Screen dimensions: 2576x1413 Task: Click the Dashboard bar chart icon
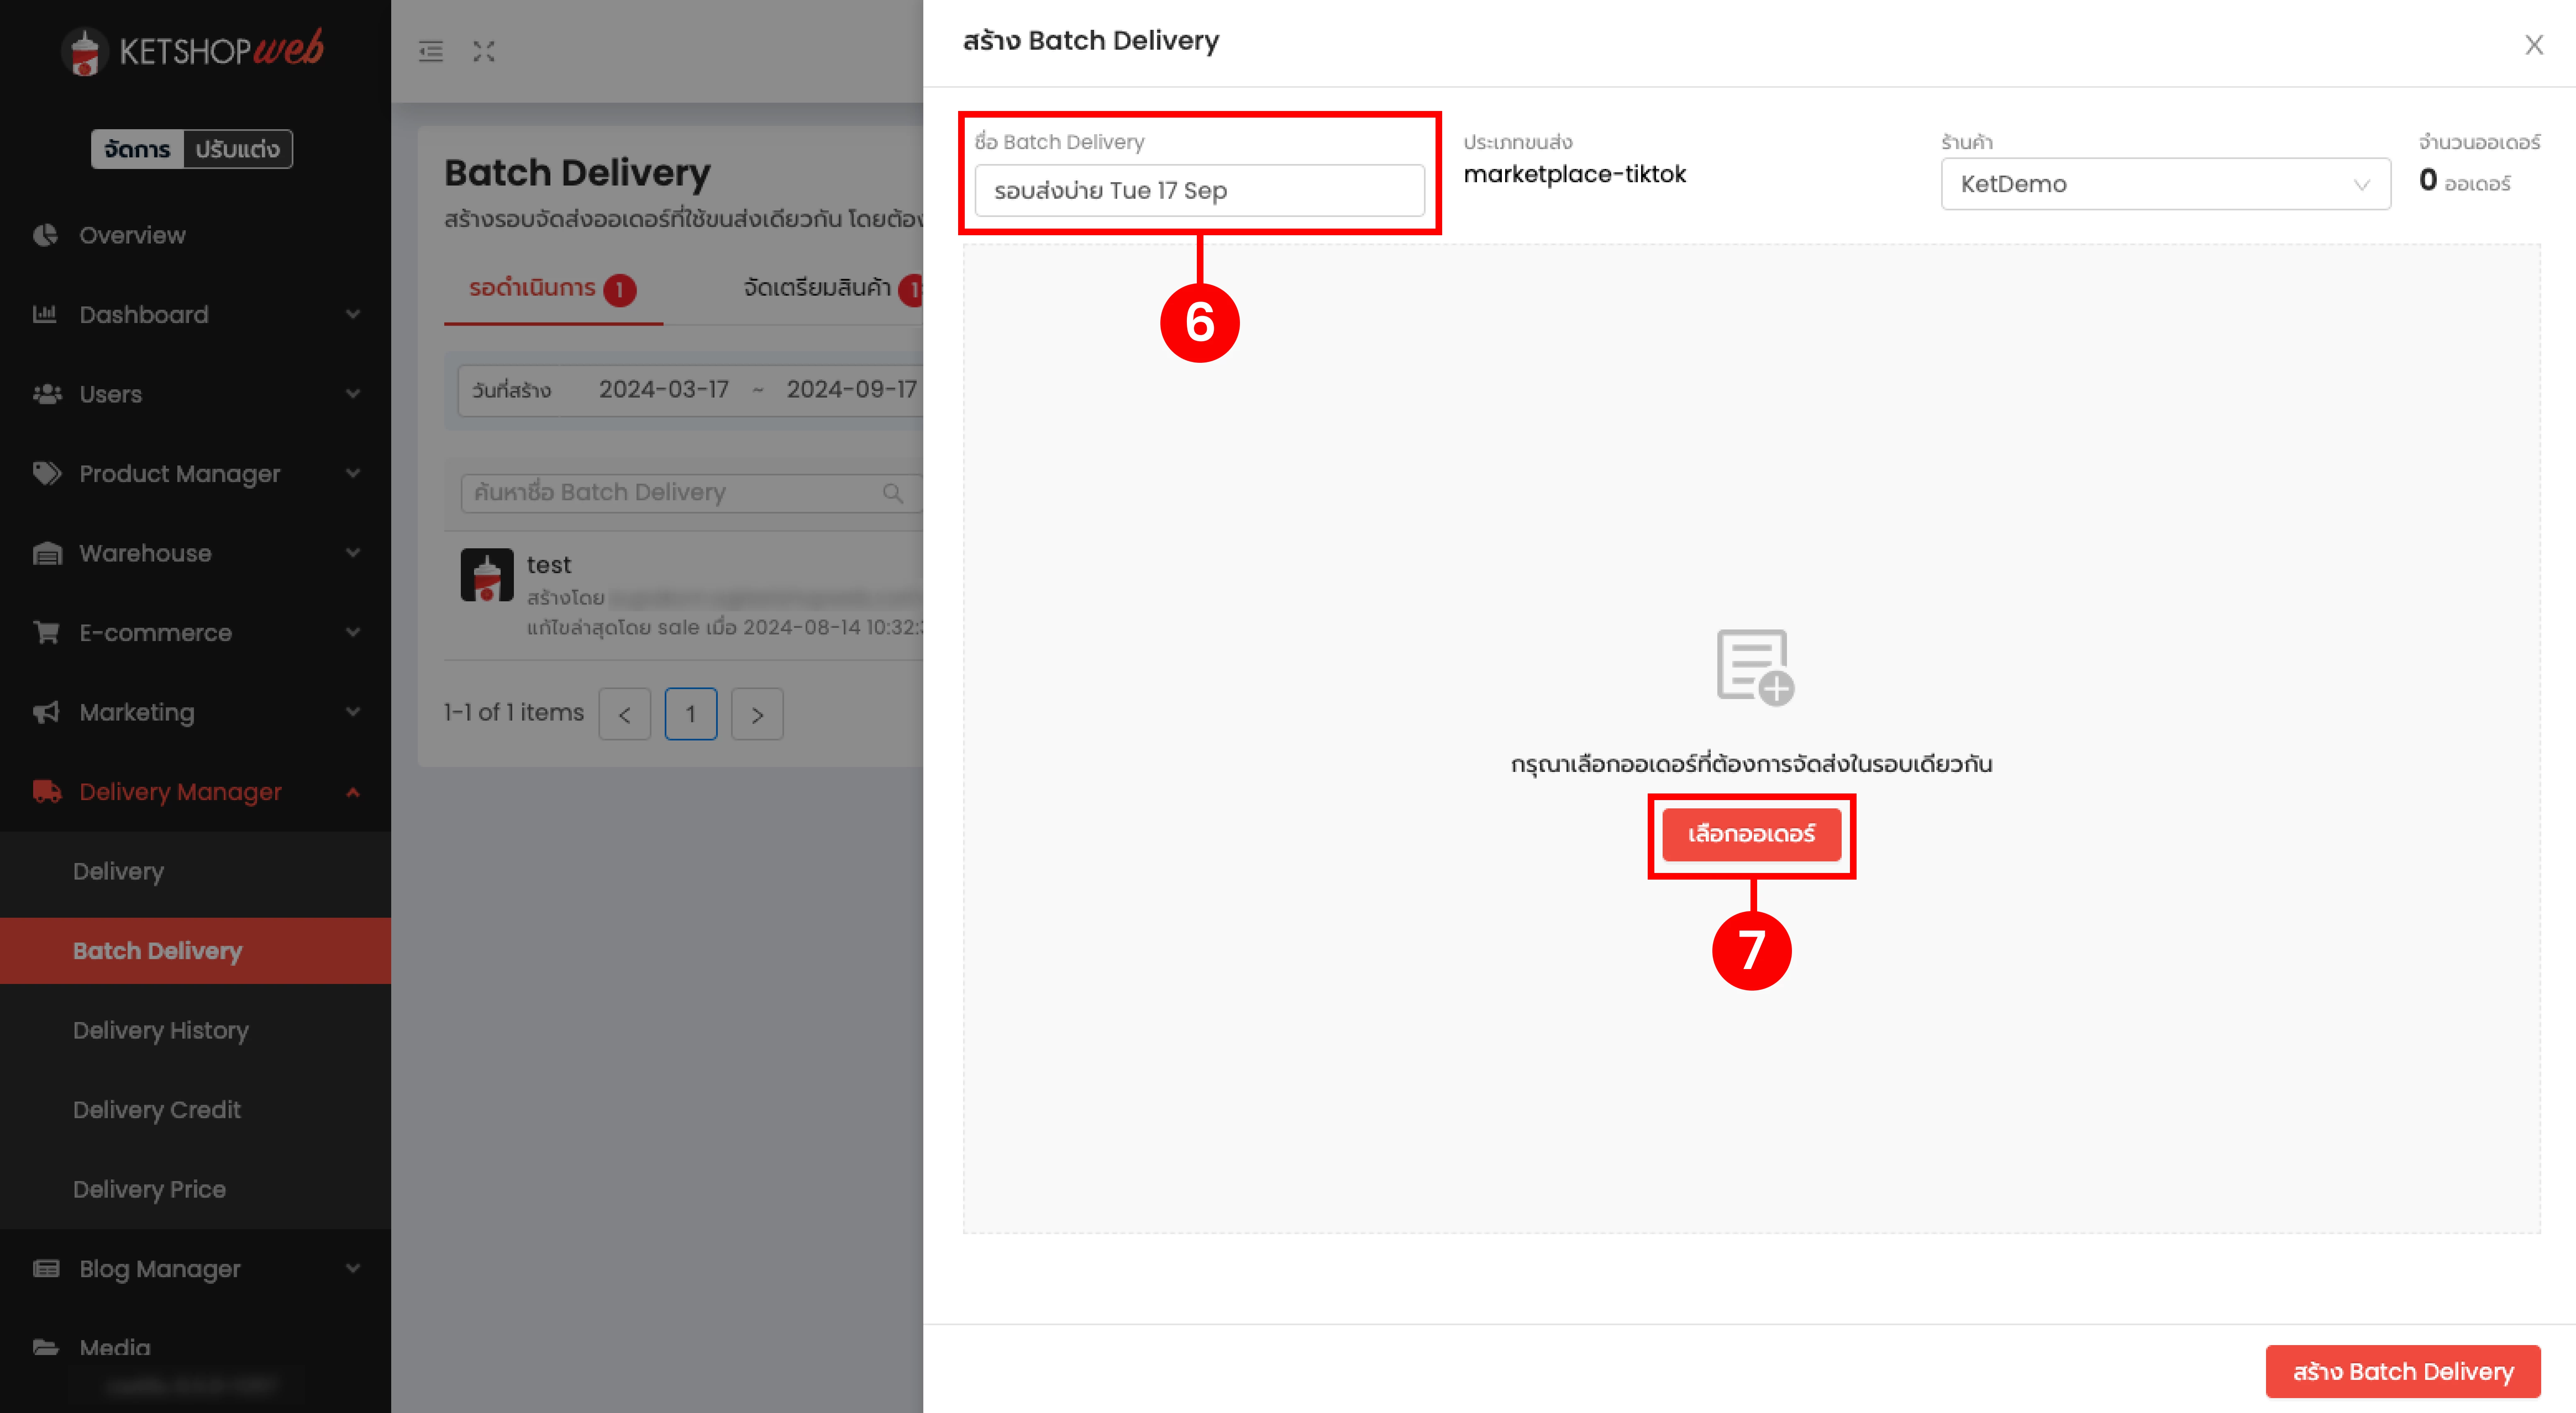coord(45,314)
